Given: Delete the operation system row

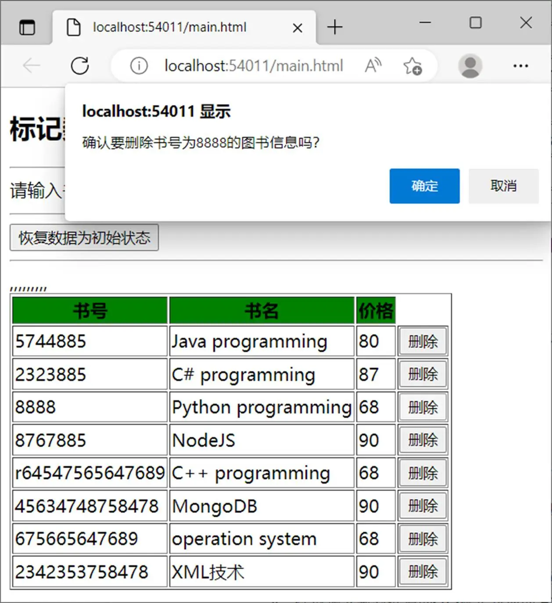Looking at the screenshot, I should [x=423, y=538].
